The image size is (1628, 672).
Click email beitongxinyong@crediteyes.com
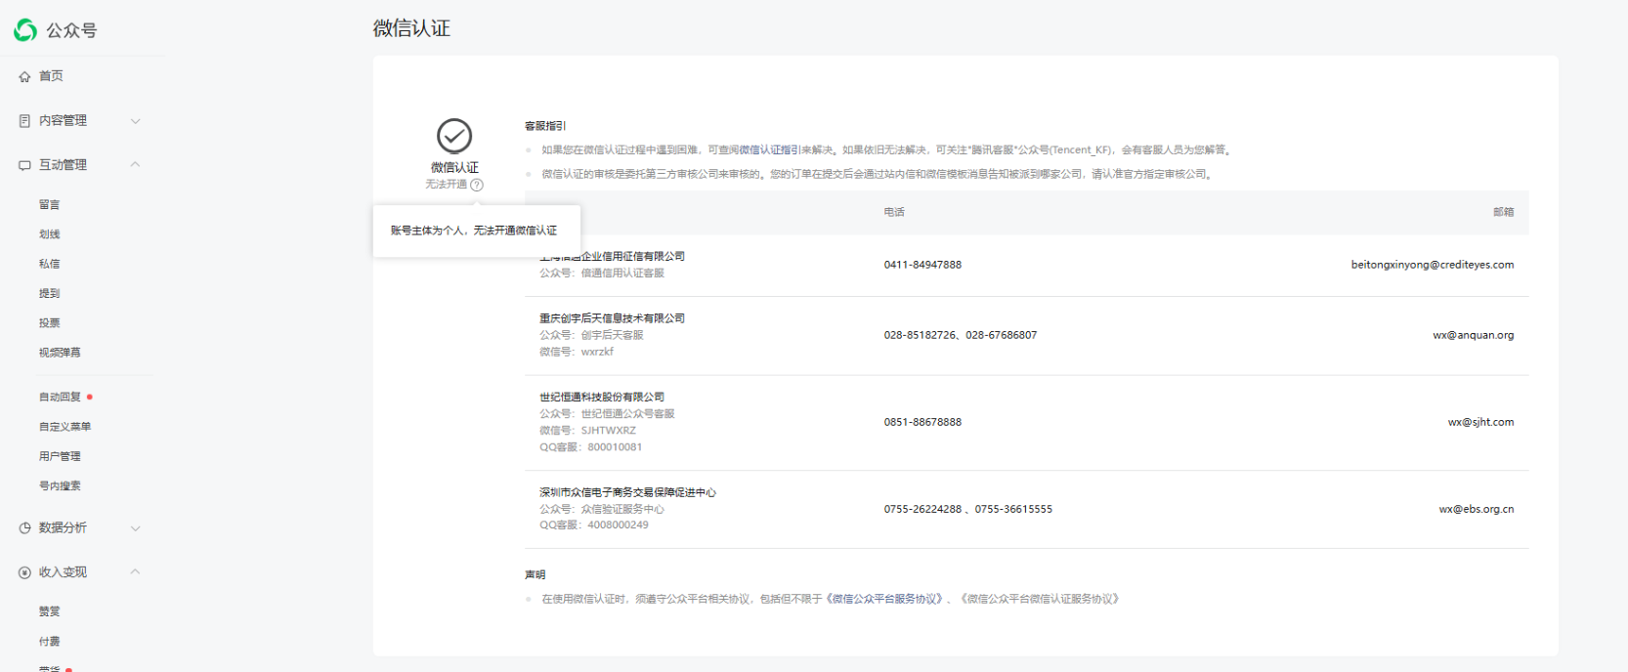1433,265
